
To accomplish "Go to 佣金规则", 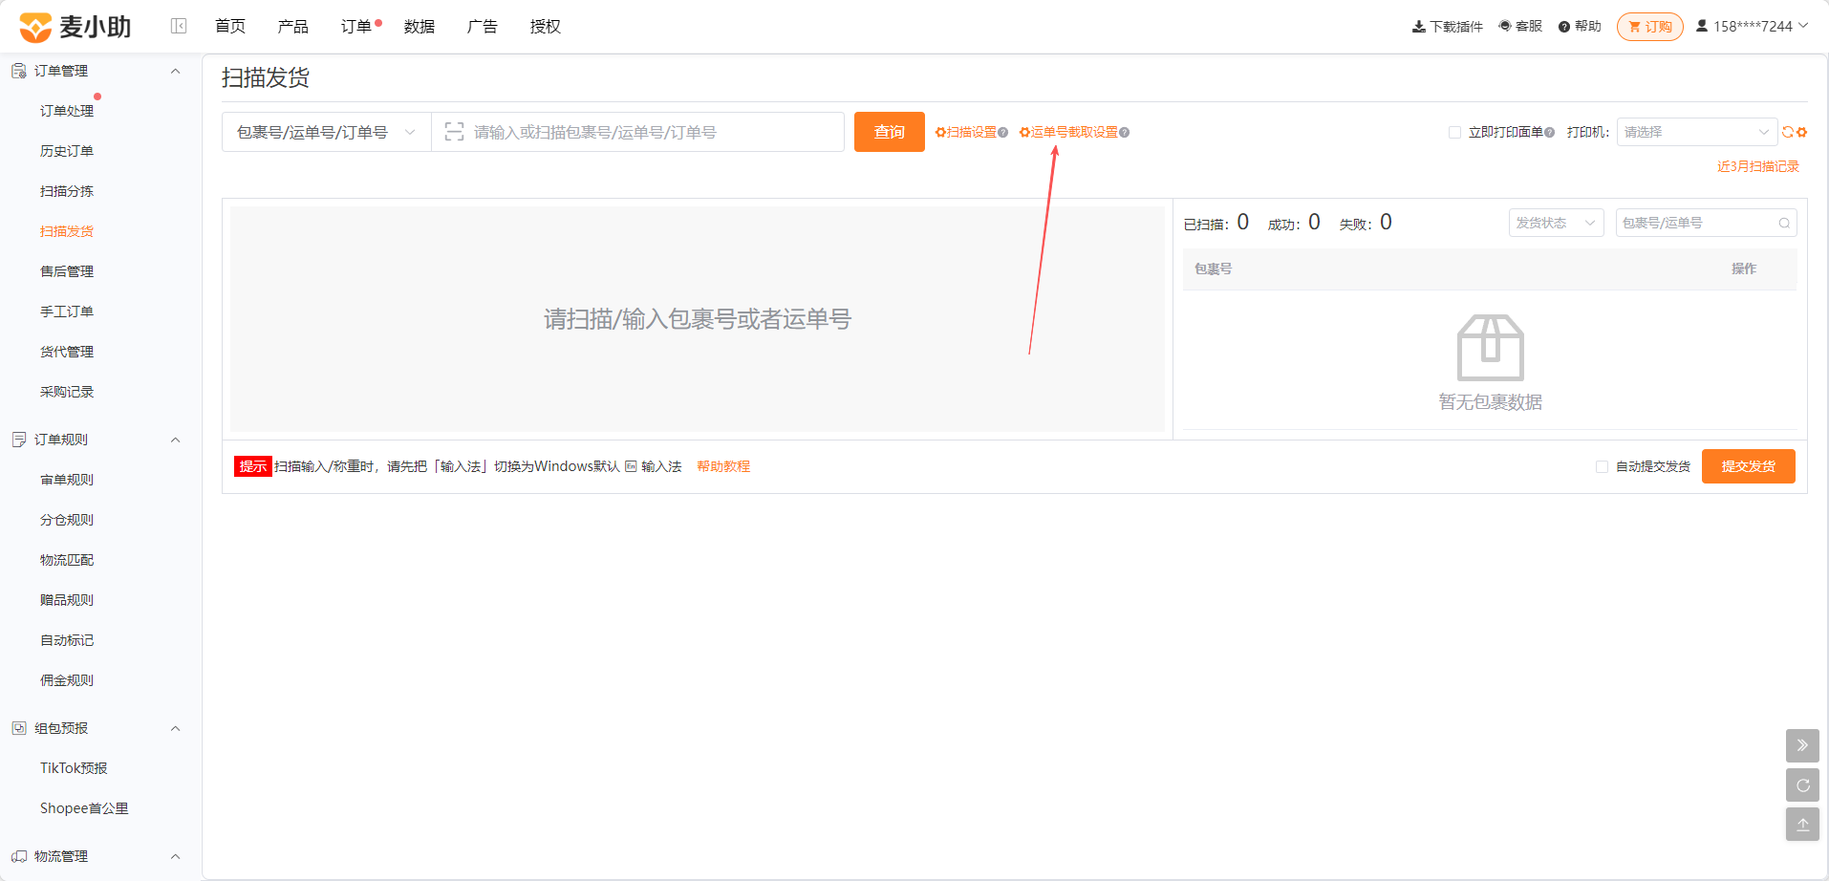I will pyautogui.click(x=67, y=680).
